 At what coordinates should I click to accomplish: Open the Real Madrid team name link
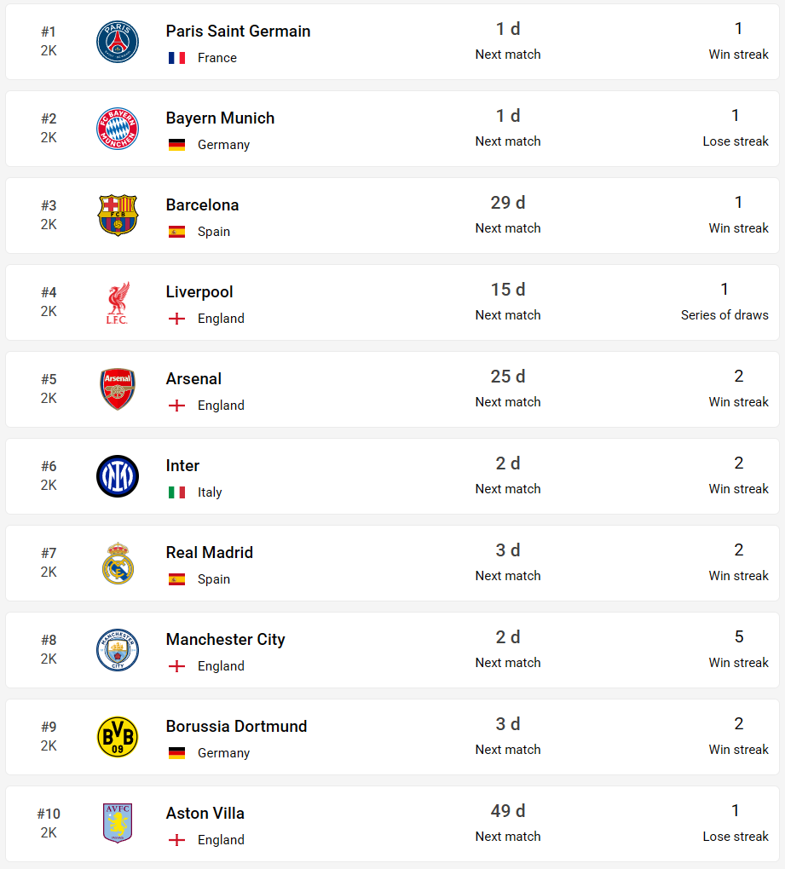coord(210,553)
